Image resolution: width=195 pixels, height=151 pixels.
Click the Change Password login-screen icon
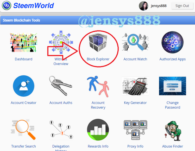point(172,86)
